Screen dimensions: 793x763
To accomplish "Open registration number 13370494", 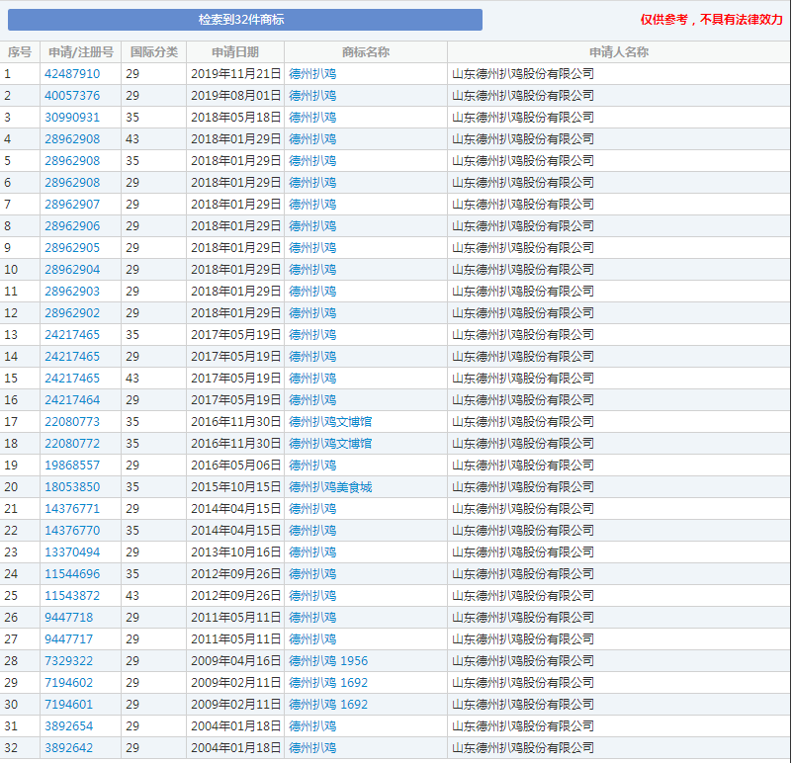I will coord(72,552).
